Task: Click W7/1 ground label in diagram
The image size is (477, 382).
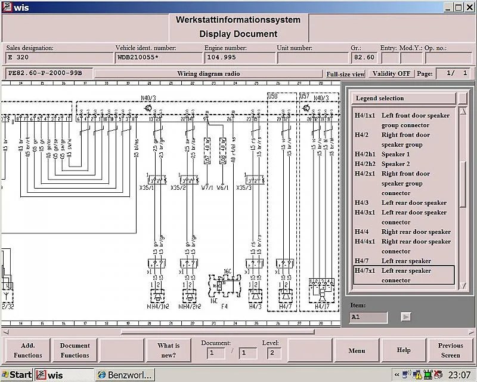Action: coord(207,187)
